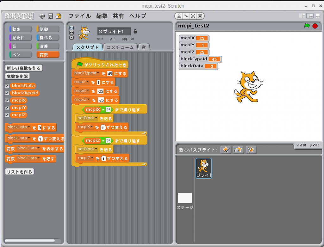The image size is (324, 247).
Task: Open mcpiZ dropdown in script set block
Action: [89, 100]
